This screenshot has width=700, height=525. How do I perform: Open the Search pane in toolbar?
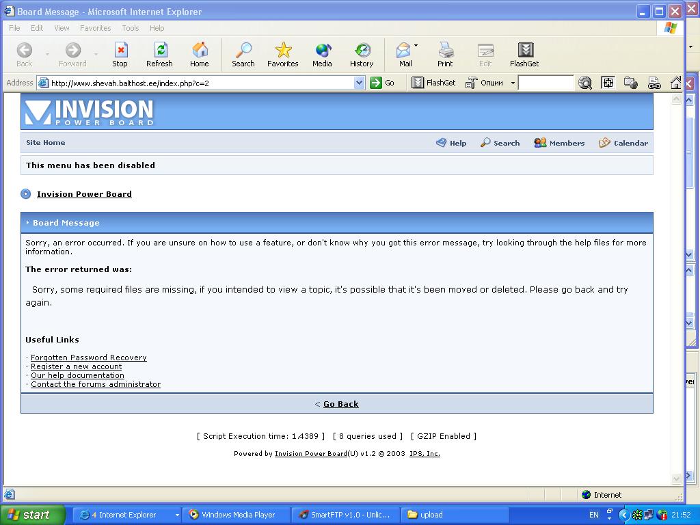[243, 55]
